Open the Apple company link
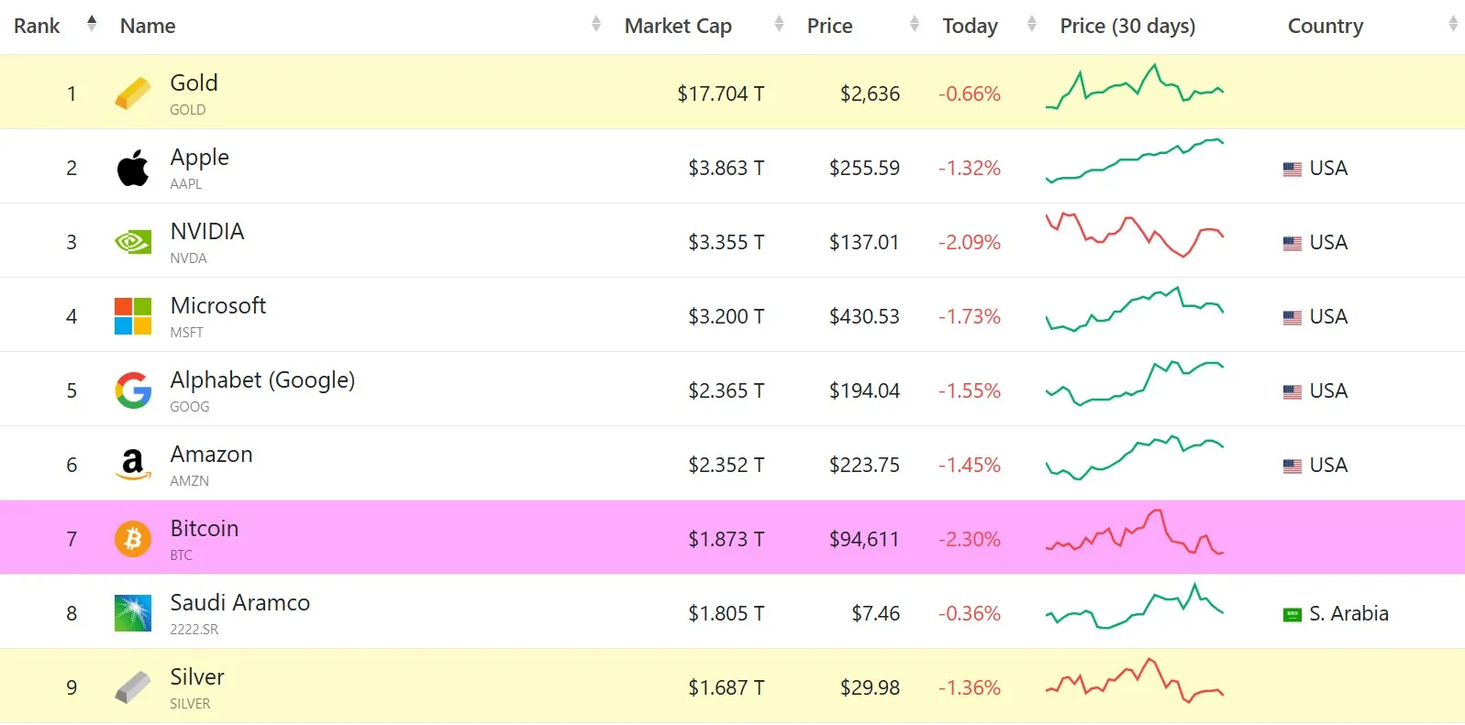 coord(199,158)
